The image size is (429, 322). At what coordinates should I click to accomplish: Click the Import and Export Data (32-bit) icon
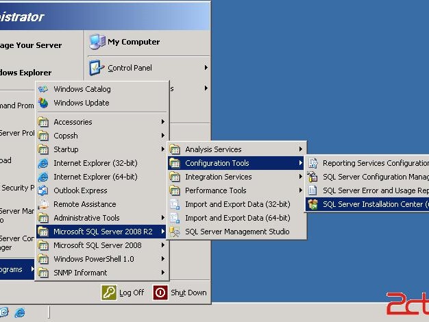tap(175, 204)
